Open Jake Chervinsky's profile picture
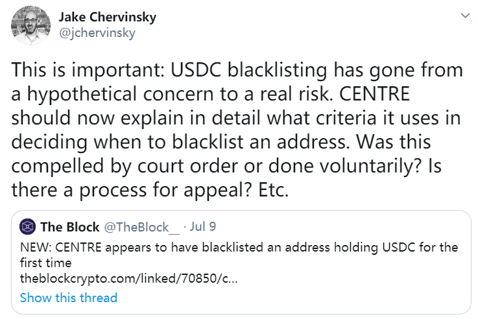 (x=29, y=25)
